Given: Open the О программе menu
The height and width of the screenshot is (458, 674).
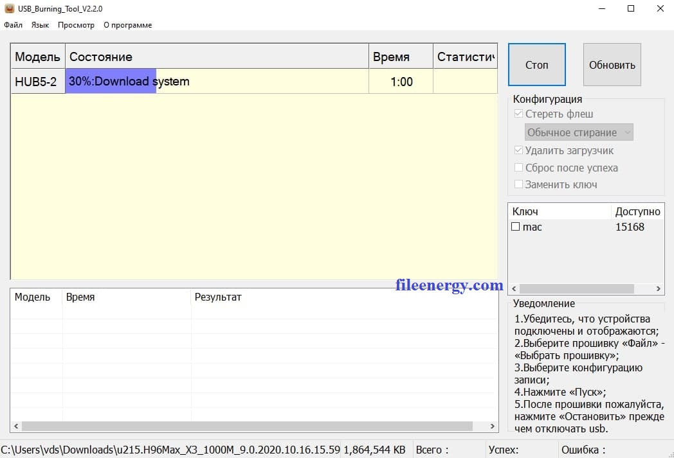Looking at the screenshot, I should click(x=128, y=25).
